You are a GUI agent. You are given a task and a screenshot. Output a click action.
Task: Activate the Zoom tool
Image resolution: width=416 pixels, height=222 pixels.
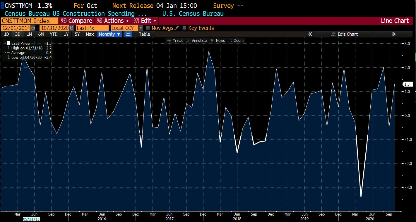point(236,41)
